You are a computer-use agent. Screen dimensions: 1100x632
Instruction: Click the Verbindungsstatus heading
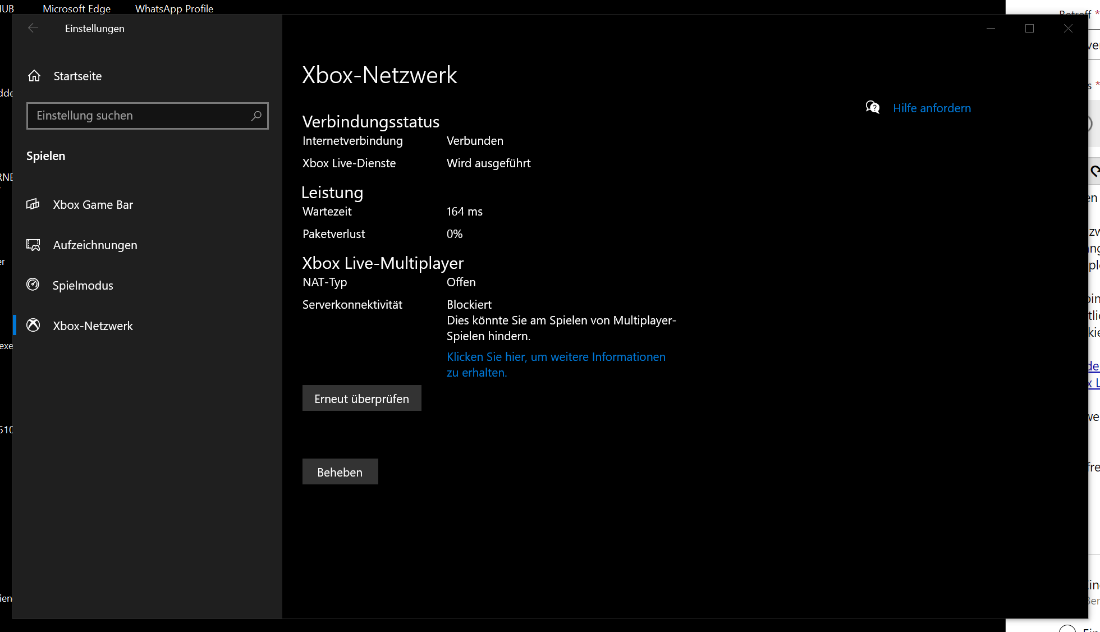(371, 122)
